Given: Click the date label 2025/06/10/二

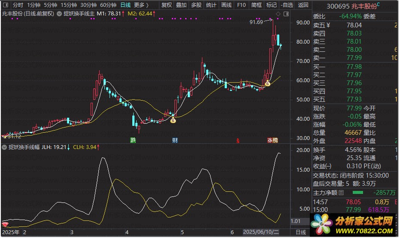Looking at the screenshot, I should [x=261, y=232].
